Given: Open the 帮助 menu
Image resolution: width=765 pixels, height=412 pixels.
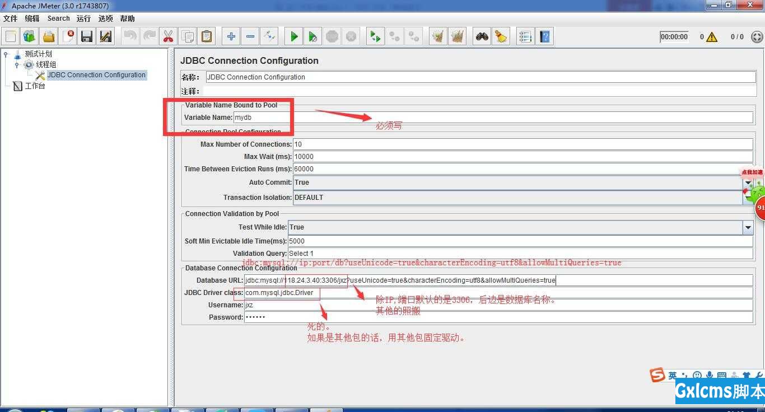Looking at the screenshot, I should (127, 18).
